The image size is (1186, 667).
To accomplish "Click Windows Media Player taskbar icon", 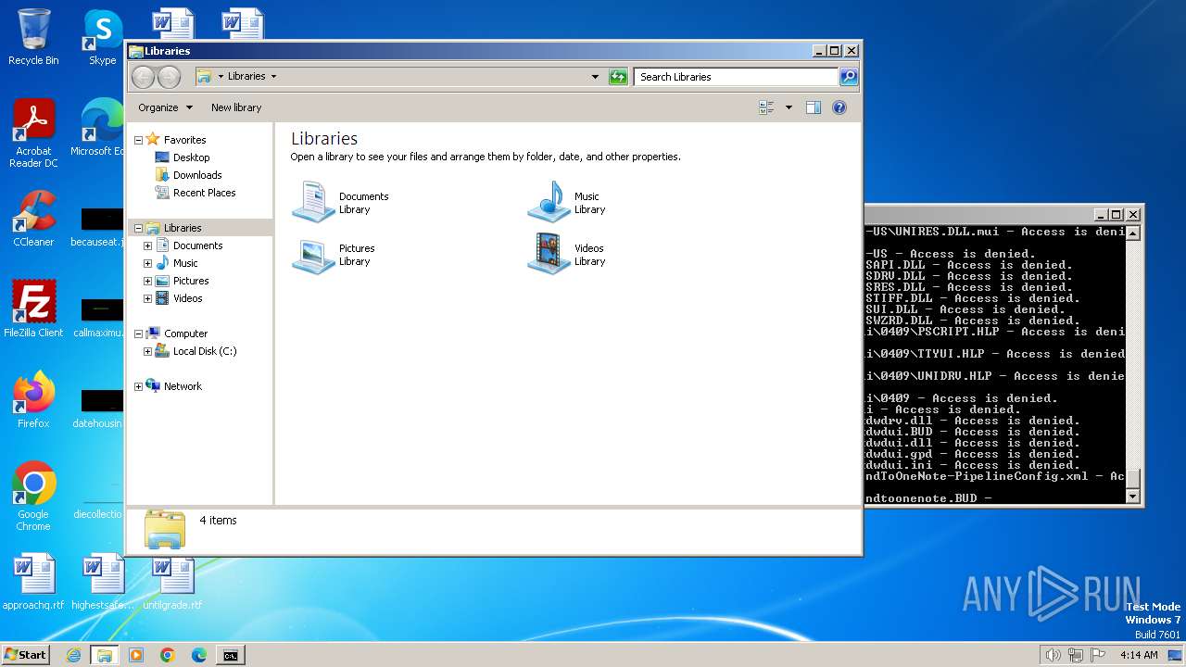I will click(136, 655).
